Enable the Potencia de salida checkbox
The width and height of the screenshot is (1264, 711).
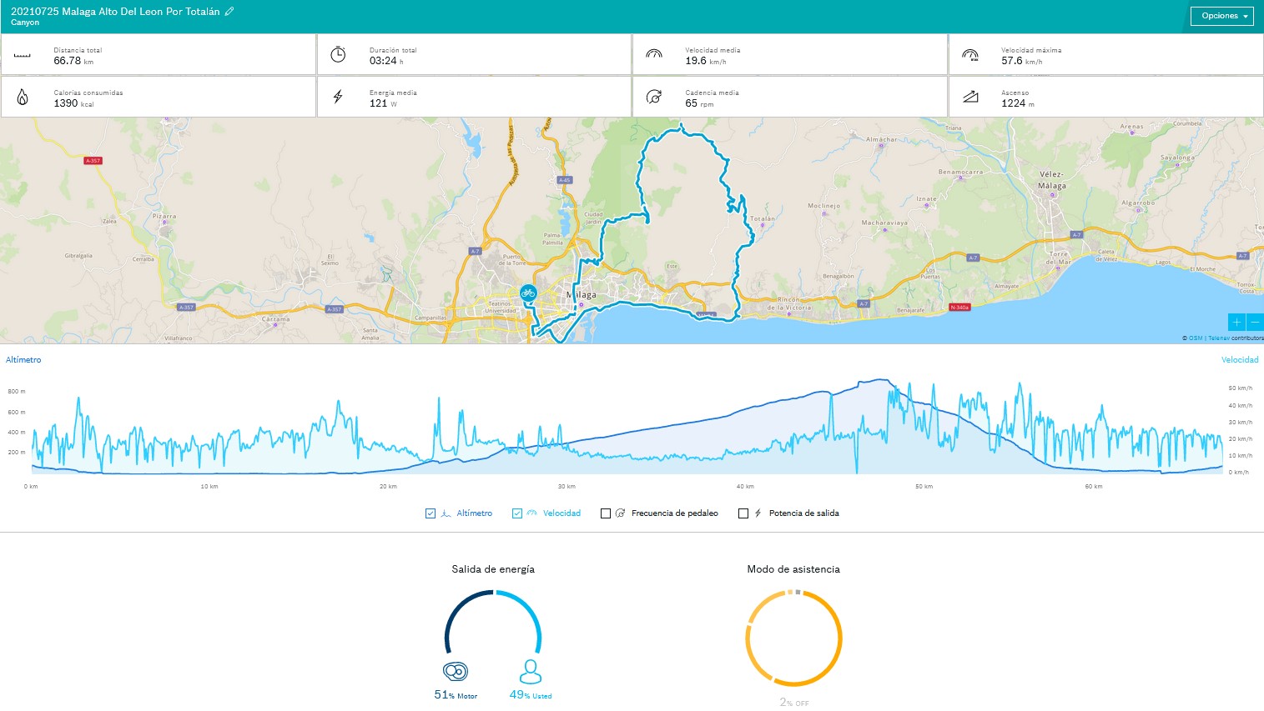tap(743, 513)
